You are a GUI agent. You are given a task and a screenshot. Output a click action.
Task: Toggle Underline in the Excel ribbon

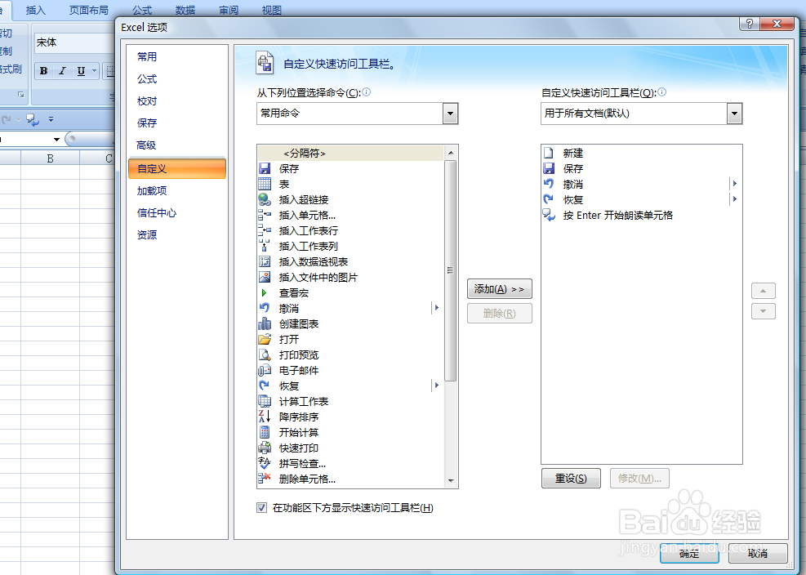[81, 71]
